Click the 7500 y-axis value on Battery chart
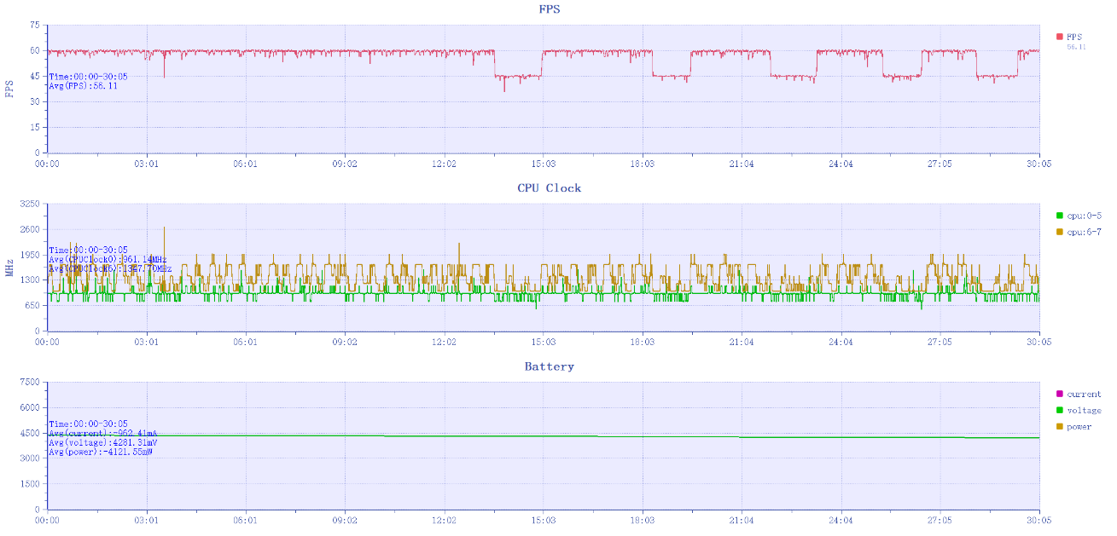The image size is (1117, 536). [29, 383]
